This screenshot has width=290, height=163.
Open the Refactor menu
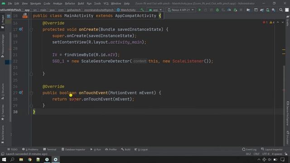(x=70, y=4)
